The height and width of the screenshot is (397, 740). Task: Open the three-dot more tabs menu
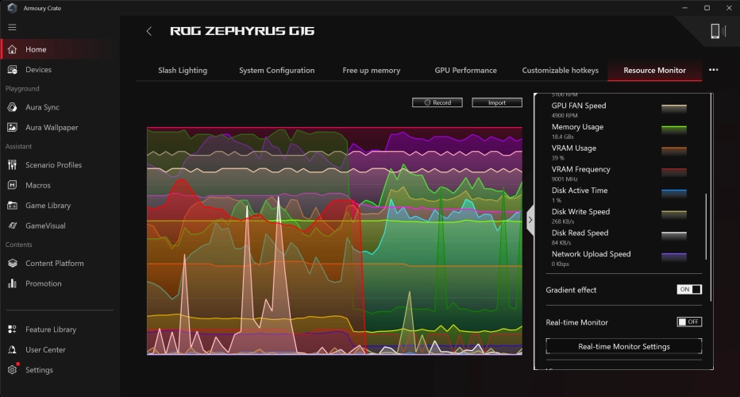tap(714, 70)
